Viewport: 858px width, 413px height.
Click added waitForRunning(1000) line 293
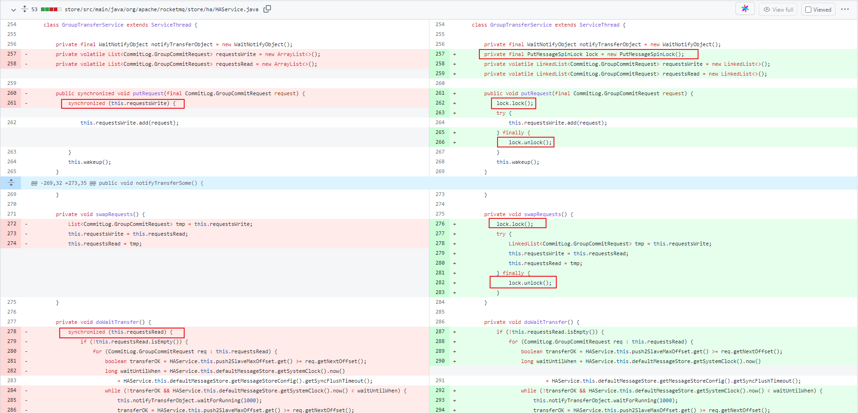pyautogui.click(x=605, y=400)
